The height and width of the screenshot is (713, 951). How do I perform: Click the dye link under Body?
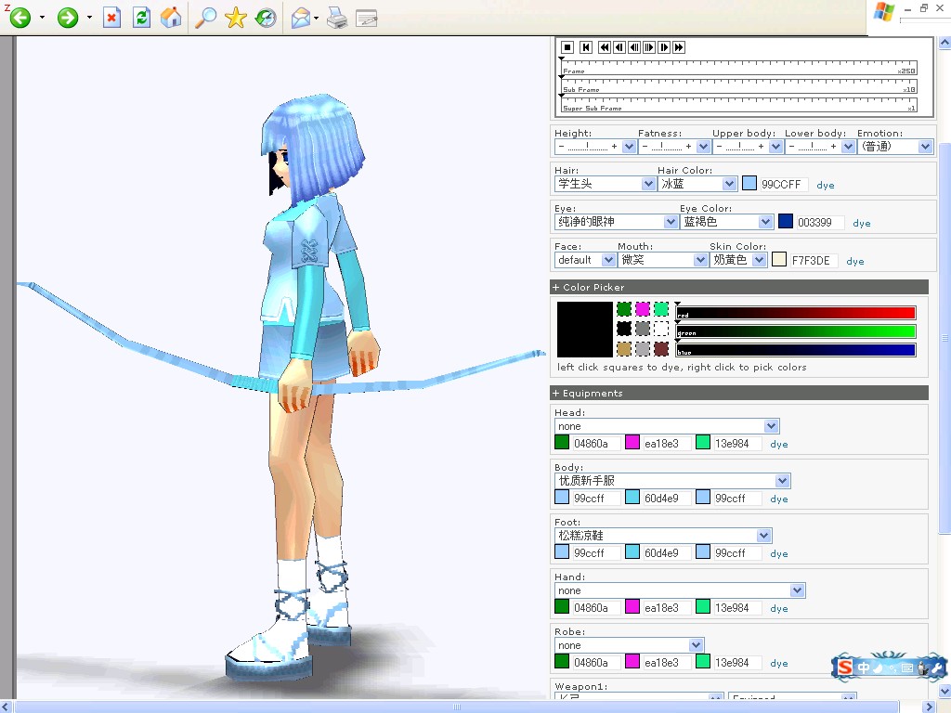779,499
